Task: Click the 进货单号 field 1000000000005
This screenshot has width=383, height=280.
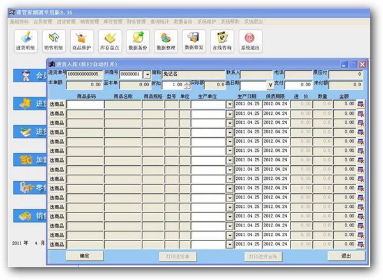Action: pos(85,74)
